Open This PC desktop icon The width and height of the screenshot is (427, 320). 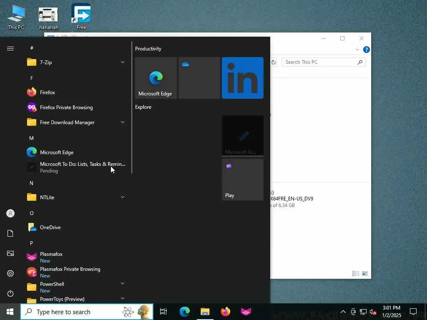(x=16, y=17)
